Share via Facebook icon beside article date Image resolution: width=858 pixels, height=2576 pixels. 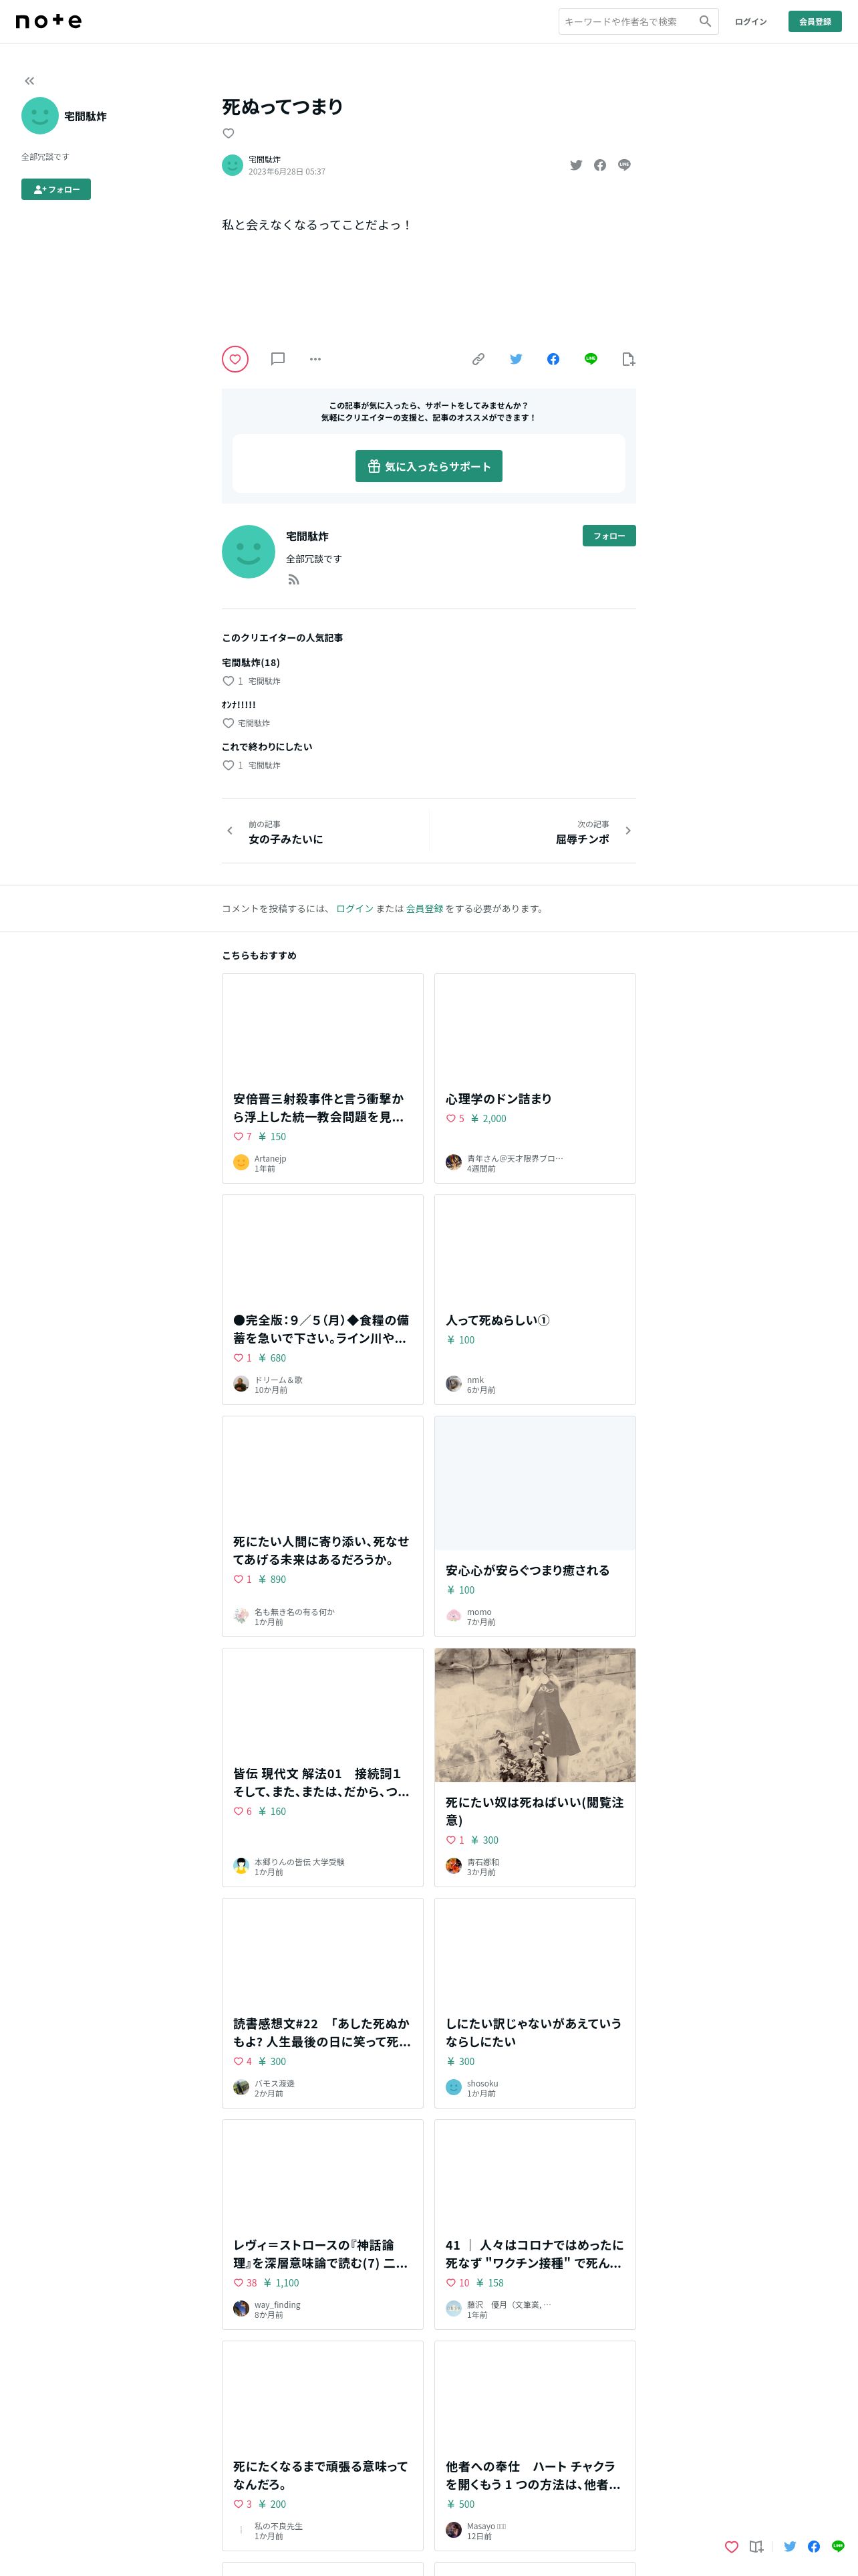point(600,165)
